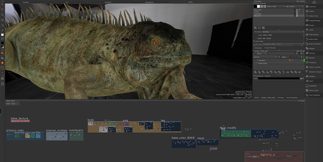This screenshot has width=323, height=162.
Task: Toggle the black circle icon on Base Color row
Action: pyautogui.click(x=295, y=10)
